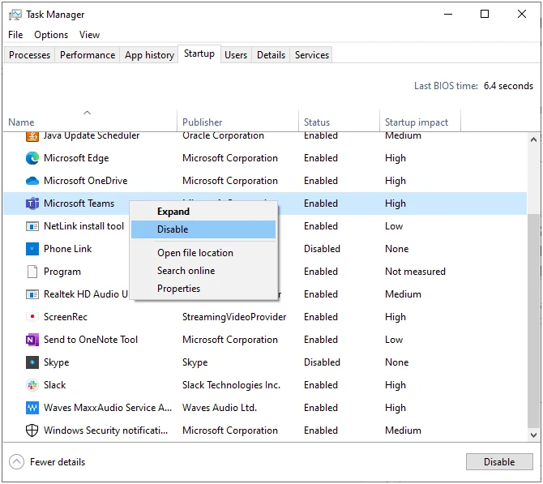Image resolution: width=543 pixels, height=484 pixels.
Task: Select the Microsoft OneDrive row name
Action: 86,181
